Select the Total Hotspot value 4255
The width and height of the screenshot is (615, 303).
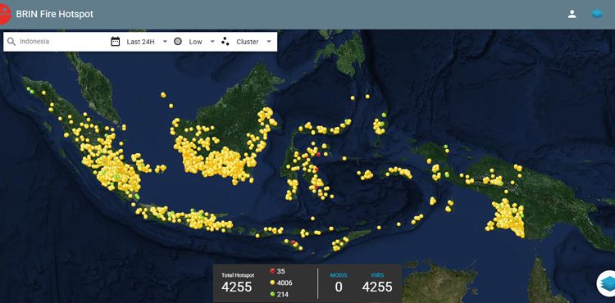click(236, 287)
